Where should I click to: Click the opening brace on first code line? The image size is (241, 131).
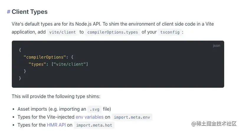(x=20, y=50)
